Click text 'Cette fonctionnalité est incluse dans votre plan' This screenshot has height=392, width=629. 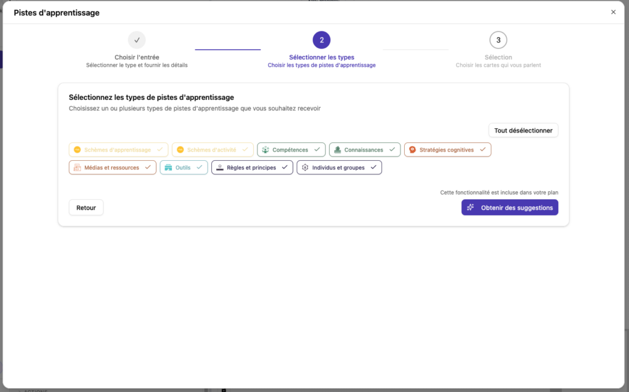click(x=499, y=193)
